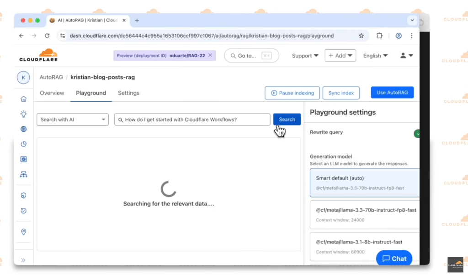
Task: Open the Settings tab for kristian-blog-posts-rag
Action: (128, 93)
